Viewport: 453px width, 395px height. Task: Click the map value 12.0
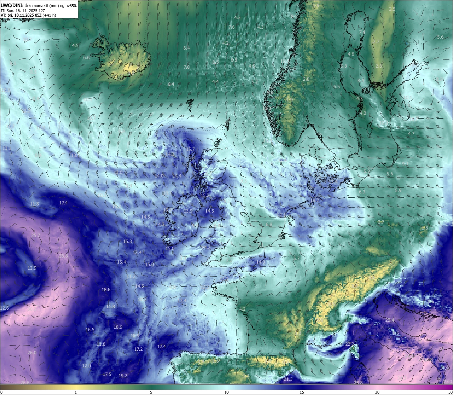point(86,366)
